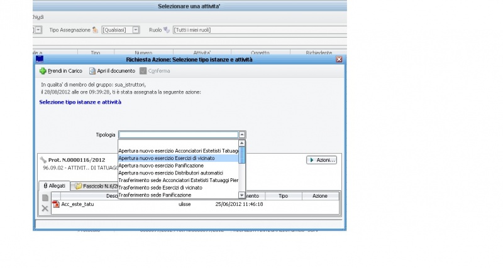This screenshot has width=503, height=268.
Task: Select Trasferimento sede Panificazione option
Action: tap(179, 195)
